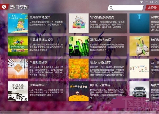Screen dimensions: 159x114
Task: Select the 加油高考学子！ title
Action: (39, 85)
